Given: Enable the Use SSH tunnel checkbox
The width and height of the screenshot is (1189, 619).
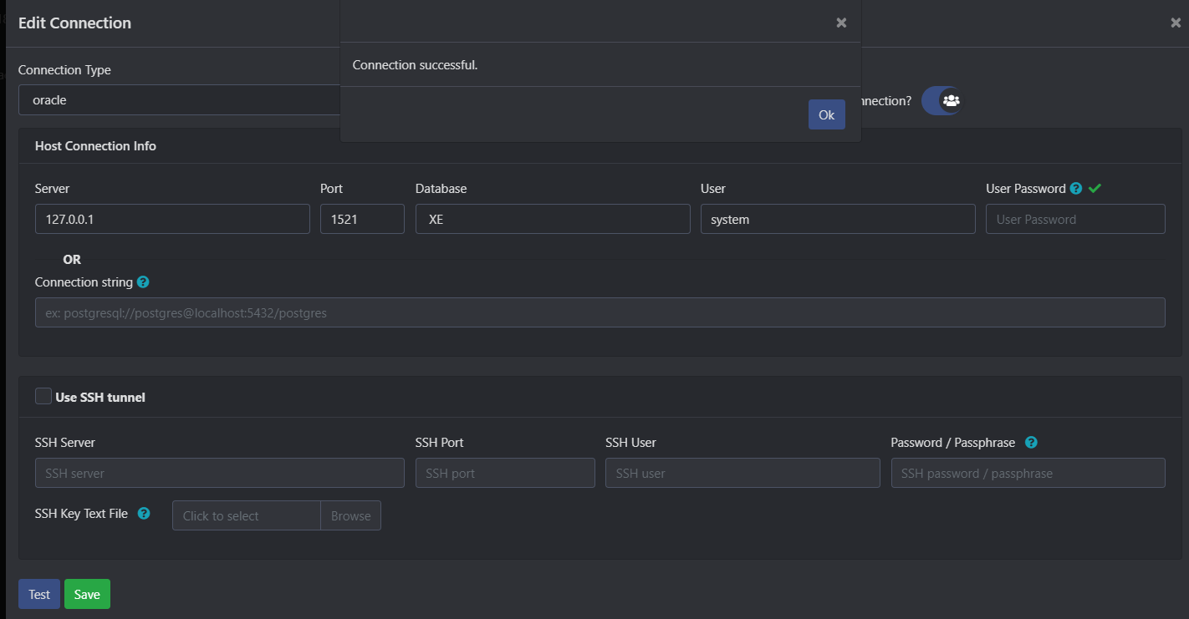Looking at the screenshot, I should pos(43,397).
